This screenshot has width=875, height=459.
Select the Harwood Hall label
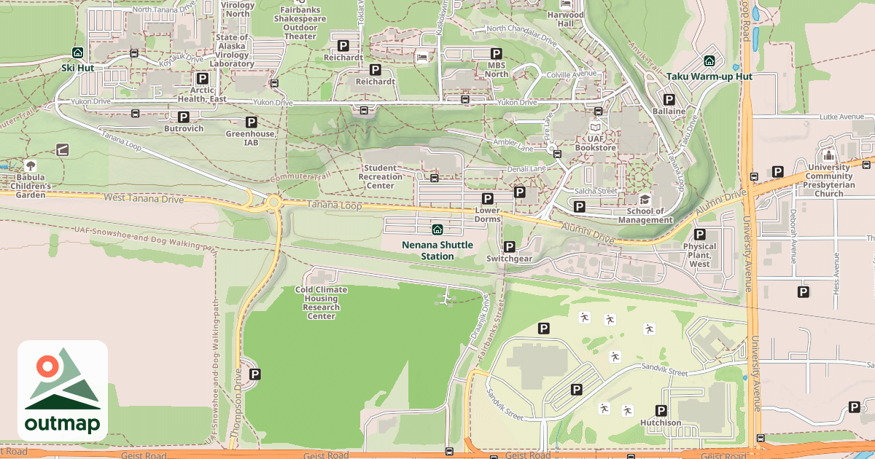point(565,19)
